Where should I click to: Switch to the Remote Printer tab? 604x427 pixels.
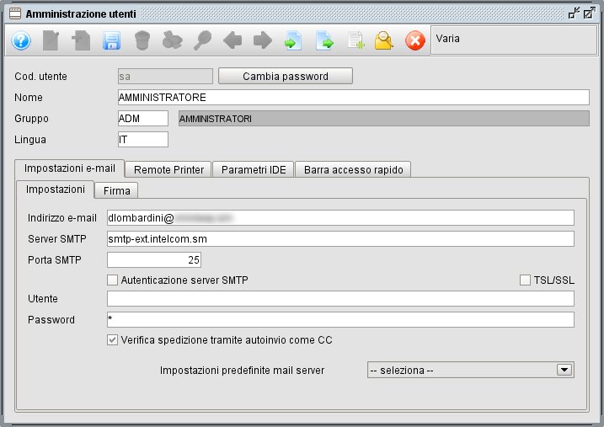168,169
